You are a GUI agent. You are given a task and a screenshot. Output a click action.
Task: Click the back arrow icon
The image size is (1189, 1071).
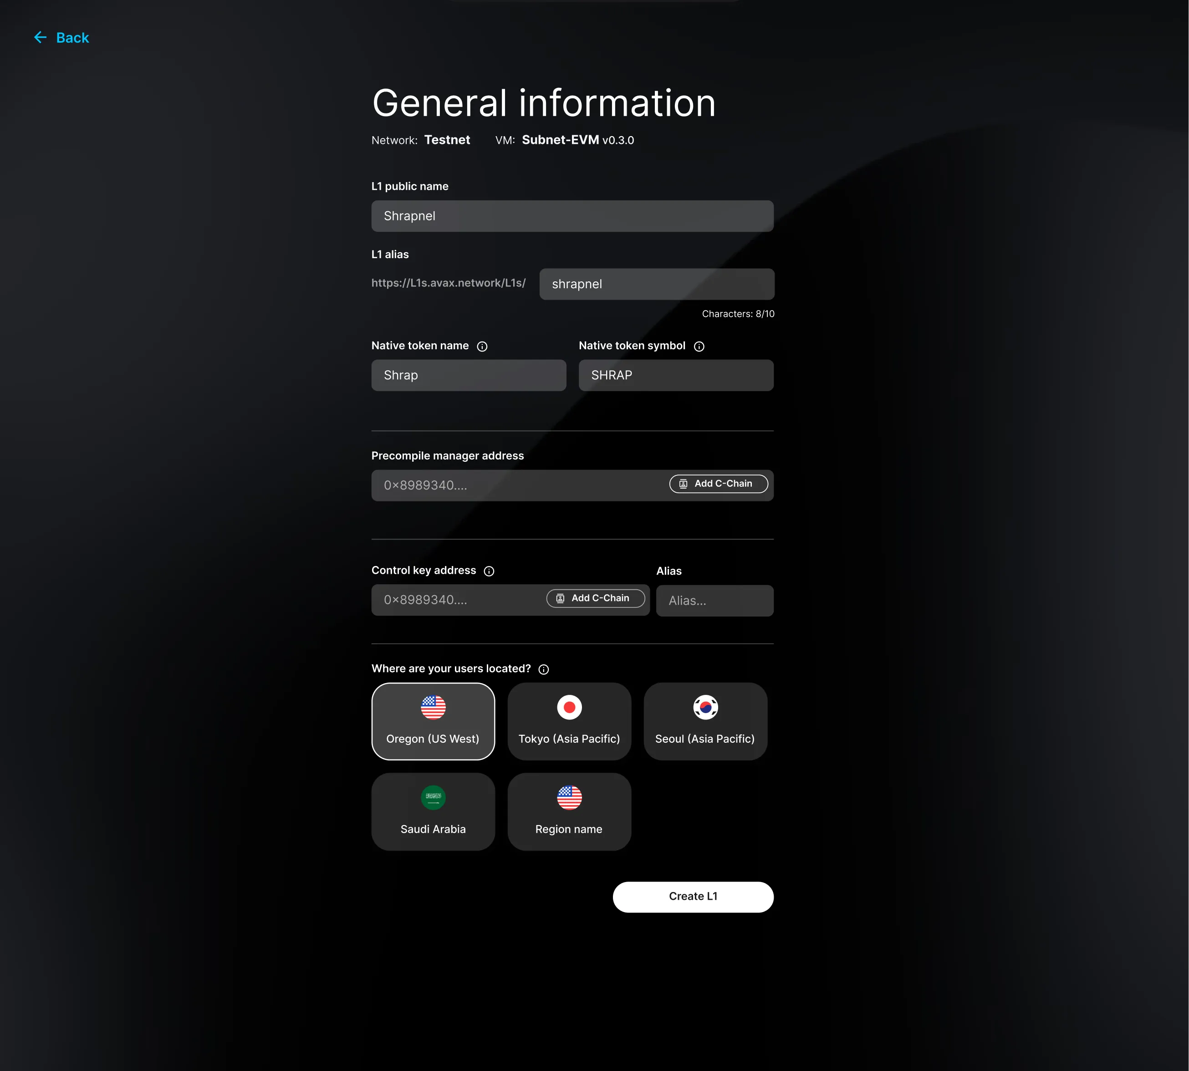(x=40, y=38)
